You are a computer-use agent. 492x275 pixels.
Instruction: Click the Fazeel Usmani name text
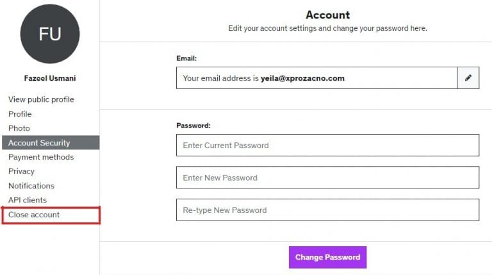coord(50,79)
